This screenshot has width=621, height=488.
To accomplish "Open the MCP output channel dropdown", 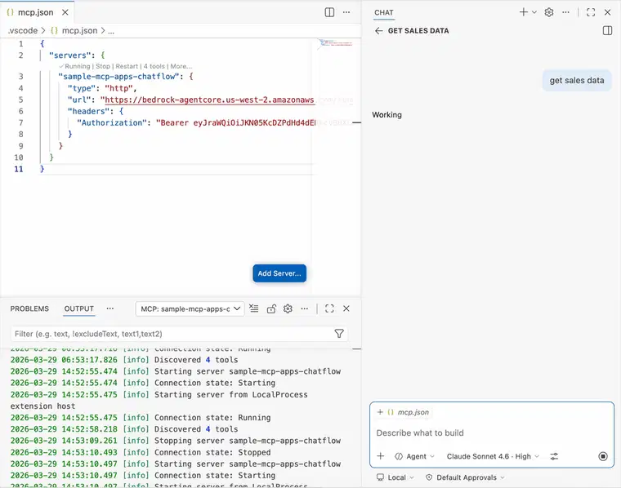I will click(x=190, y=308).
